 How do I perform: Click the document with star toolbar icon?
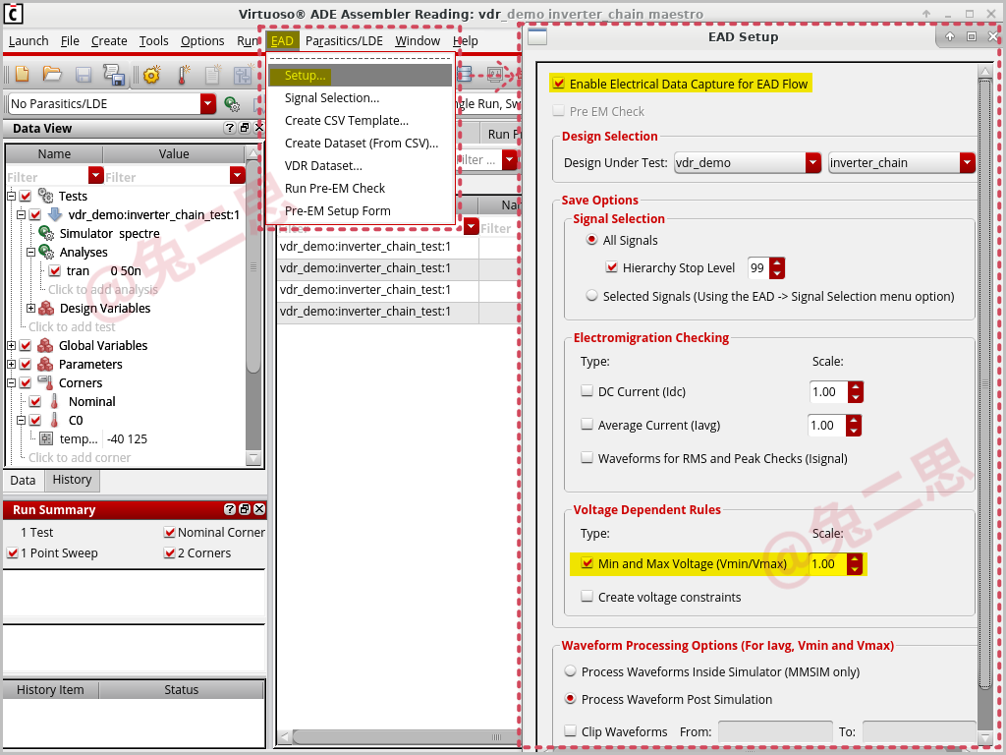point(213,75)
